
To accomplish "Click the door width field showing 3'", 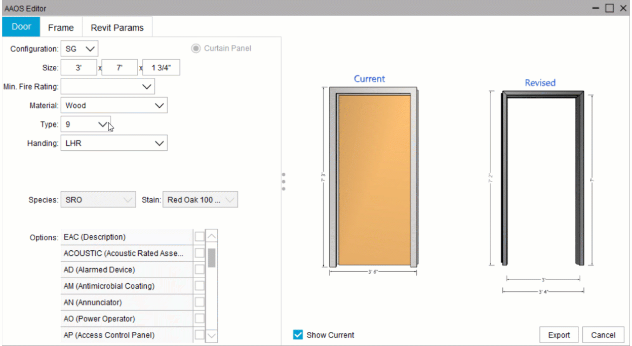I will tap(78, 67).
